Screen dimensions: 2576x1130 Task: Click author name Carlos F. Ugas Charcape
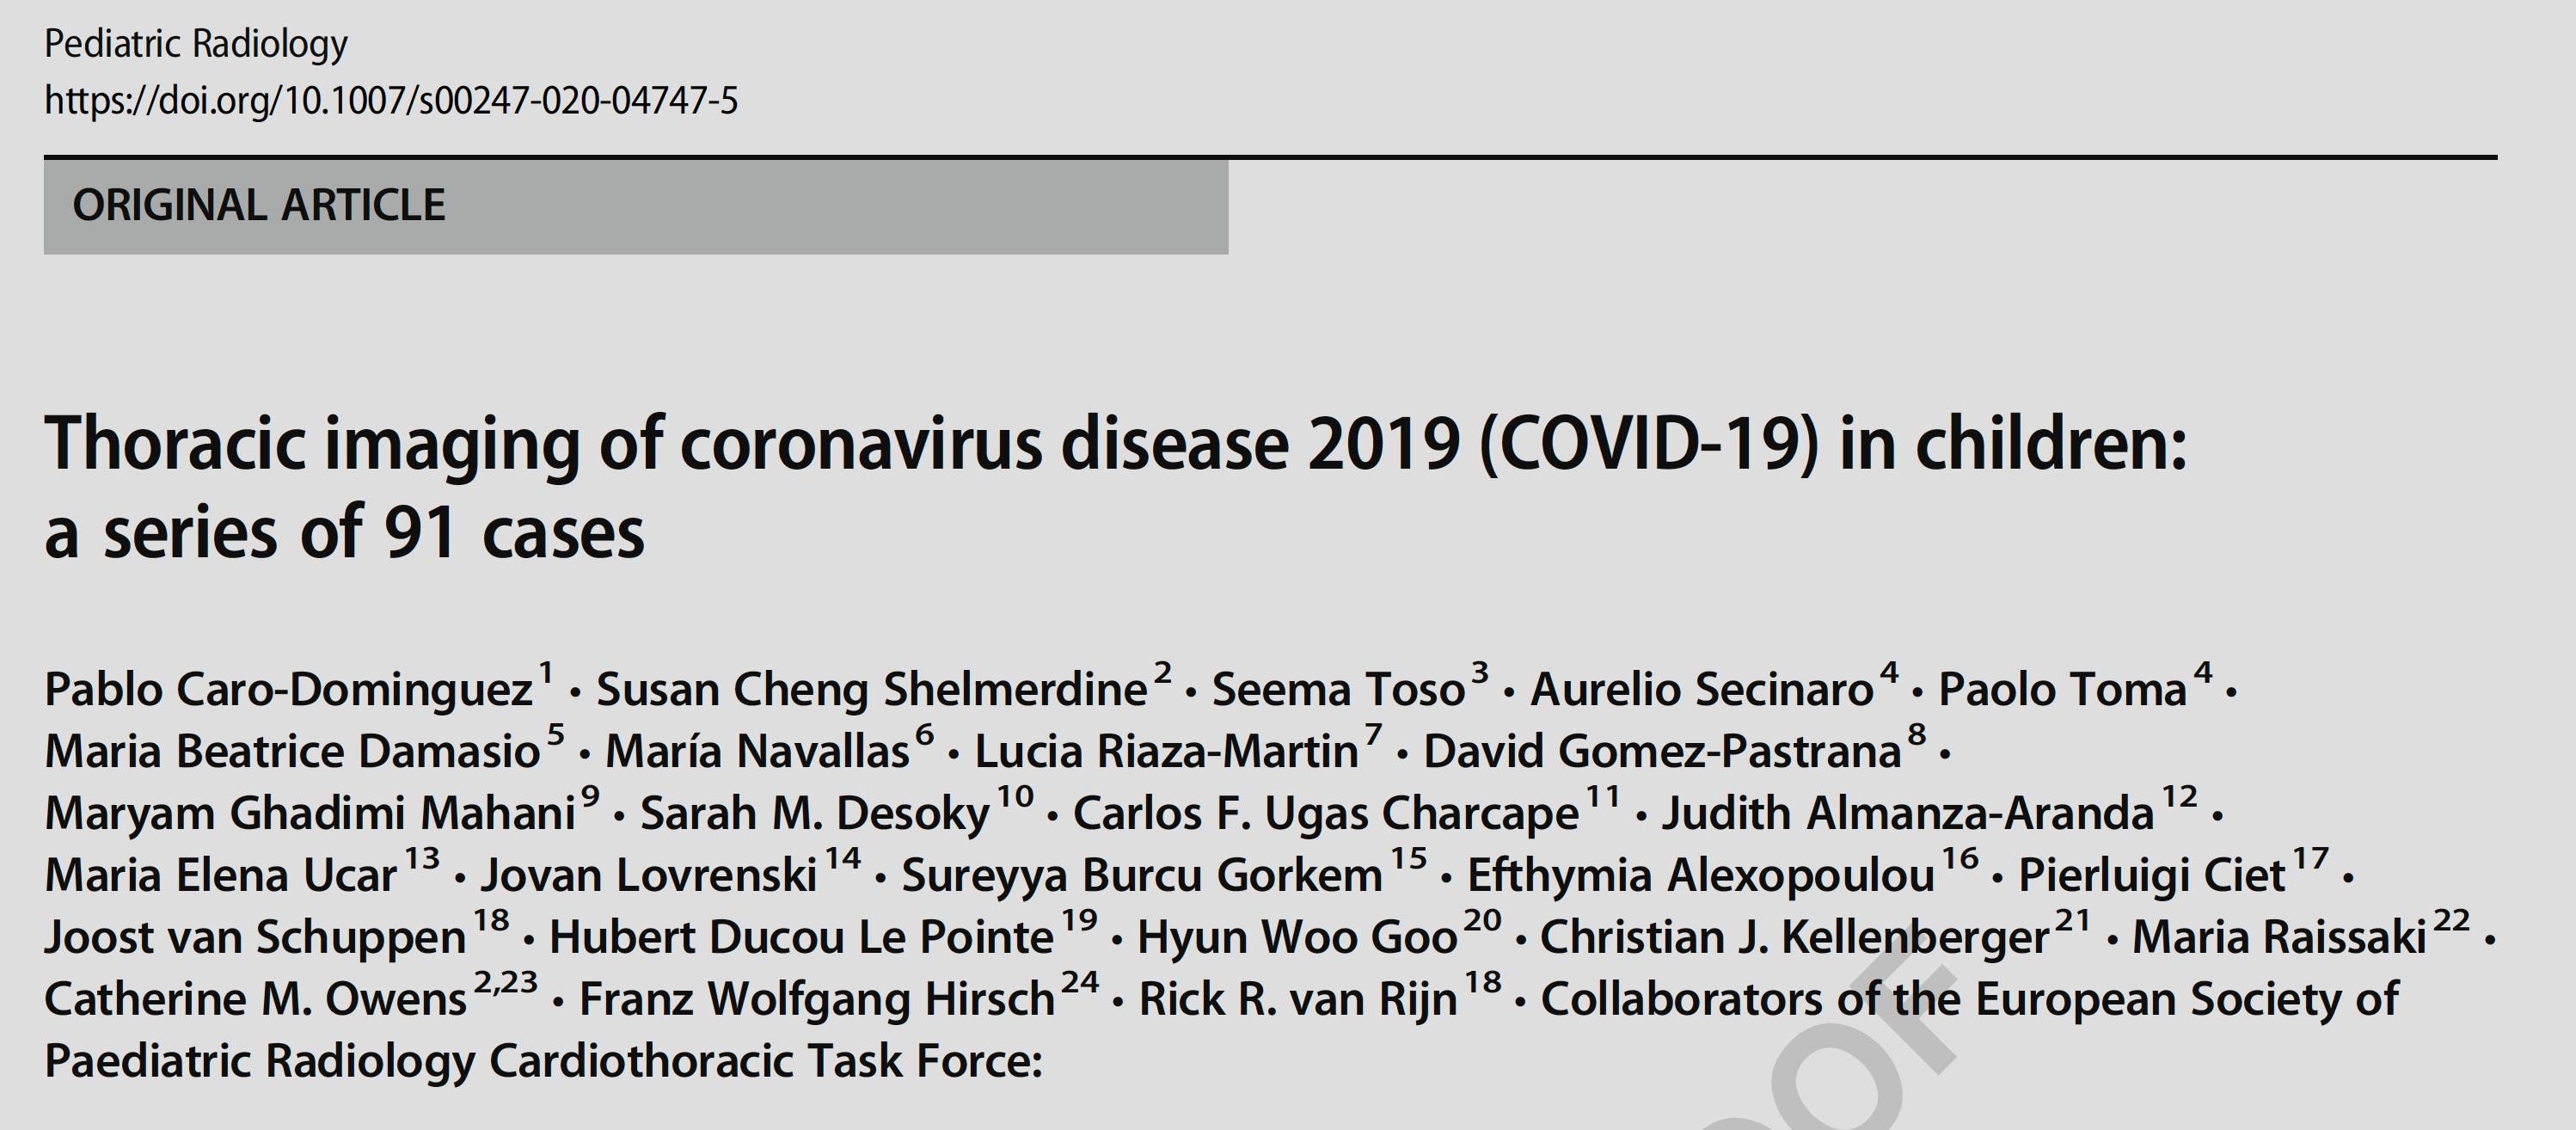1326,814
